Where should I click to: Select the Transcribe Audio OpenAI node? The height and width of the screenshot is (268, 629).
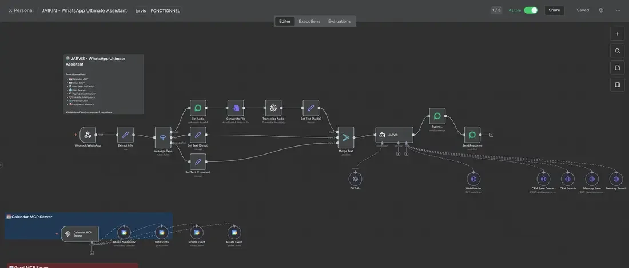[273, 108]
